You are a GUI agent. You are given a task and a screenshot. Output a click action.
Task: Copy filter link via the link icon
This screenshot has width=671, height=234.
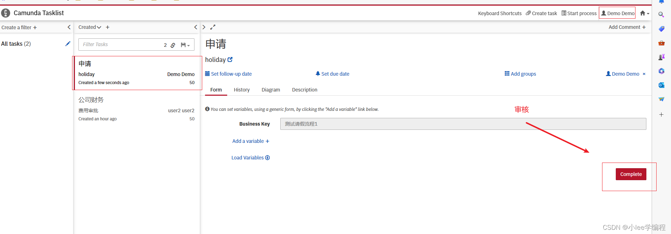point(173,45)
